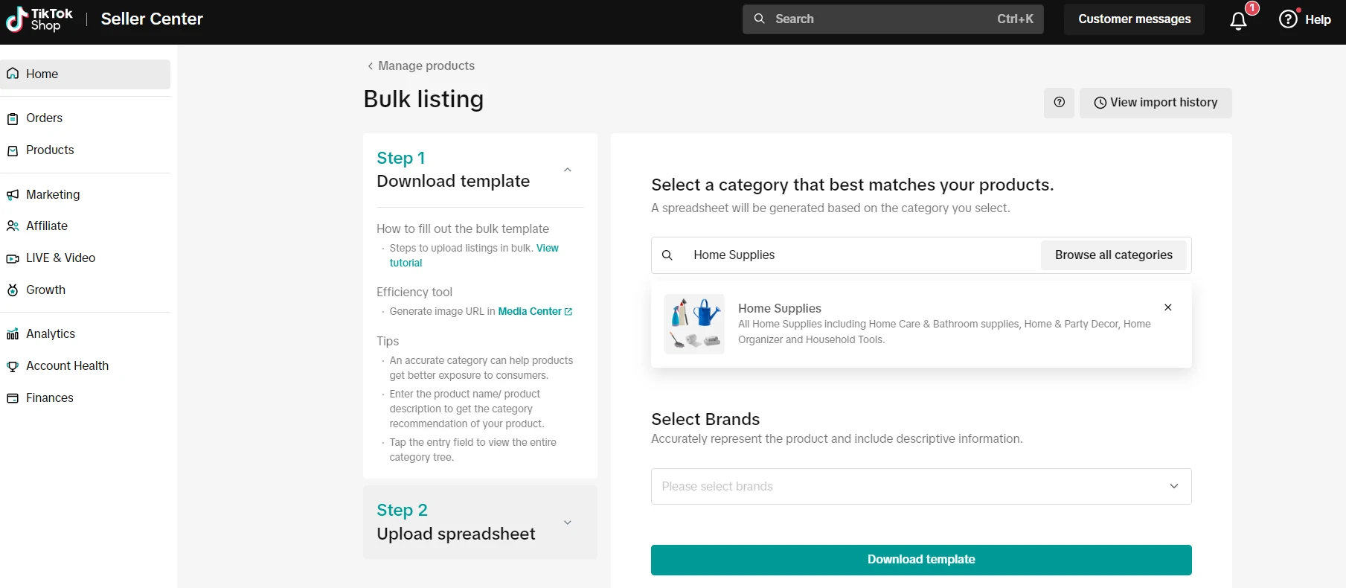Remove the Home Supplies category selection
Image resolution: width=1346 pixels, height=588 pixels.
[1167, 307]
